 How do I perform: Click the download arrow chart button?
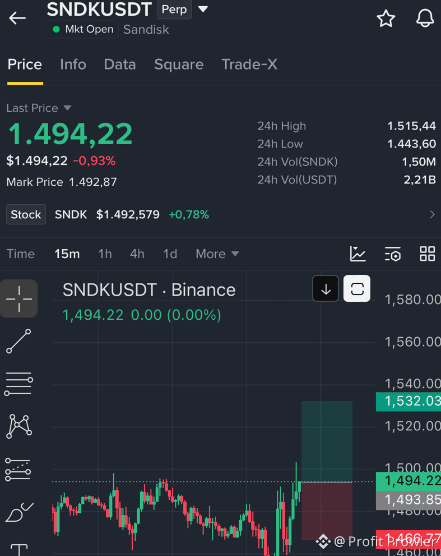tap(326, 288)
